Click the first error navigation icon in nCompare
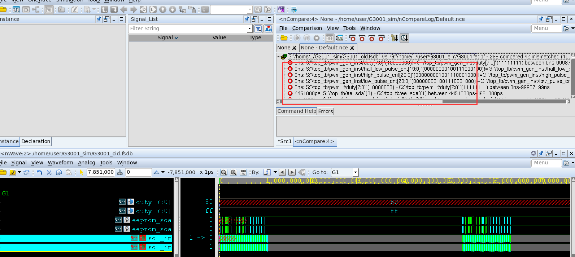This screenshot has height=257, width=575. click(353, 38)
